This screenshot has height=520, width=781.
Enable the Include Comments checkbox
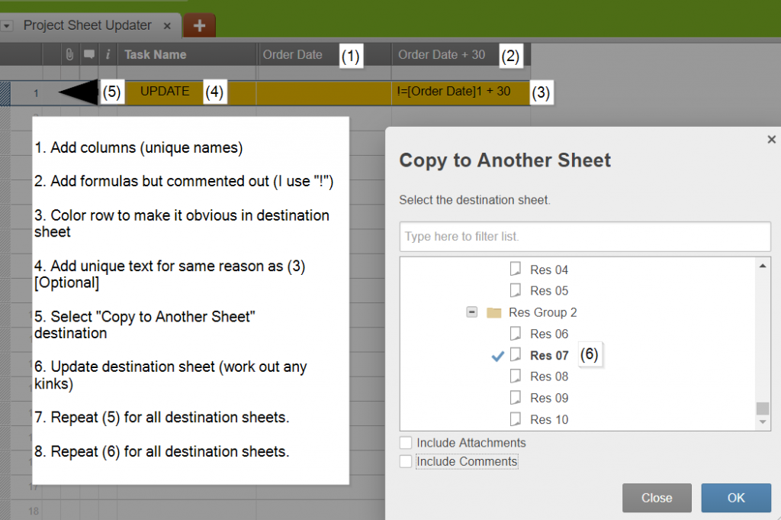point(405,461)
